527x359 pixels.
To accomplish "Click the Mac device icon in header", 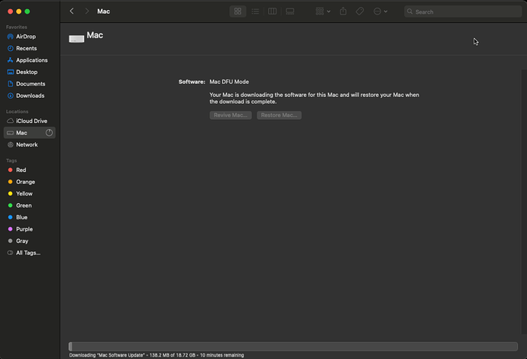I will tap(76, 39).
